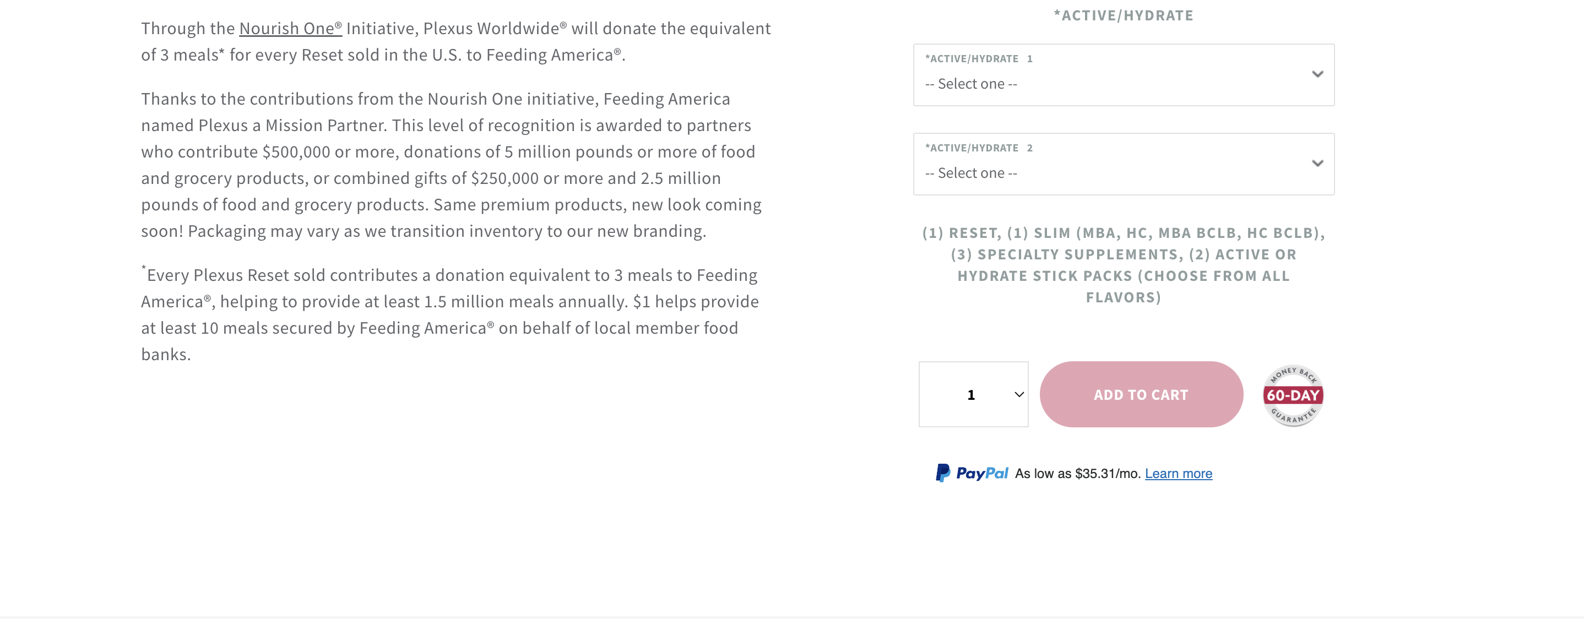Click the PayPal wordmark logo
This screenshot has height=619, width=1584.
pyautogui.click(x=982, y=473)
